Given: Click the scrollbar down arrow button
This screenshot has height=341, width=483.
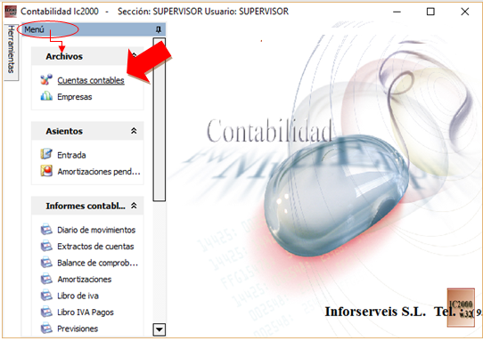Looking at the screenshot, I should 160,329.
